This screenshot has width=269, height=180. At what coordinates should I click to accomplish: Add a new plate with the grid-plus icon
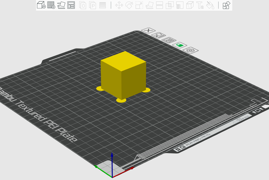pos(51,5)
